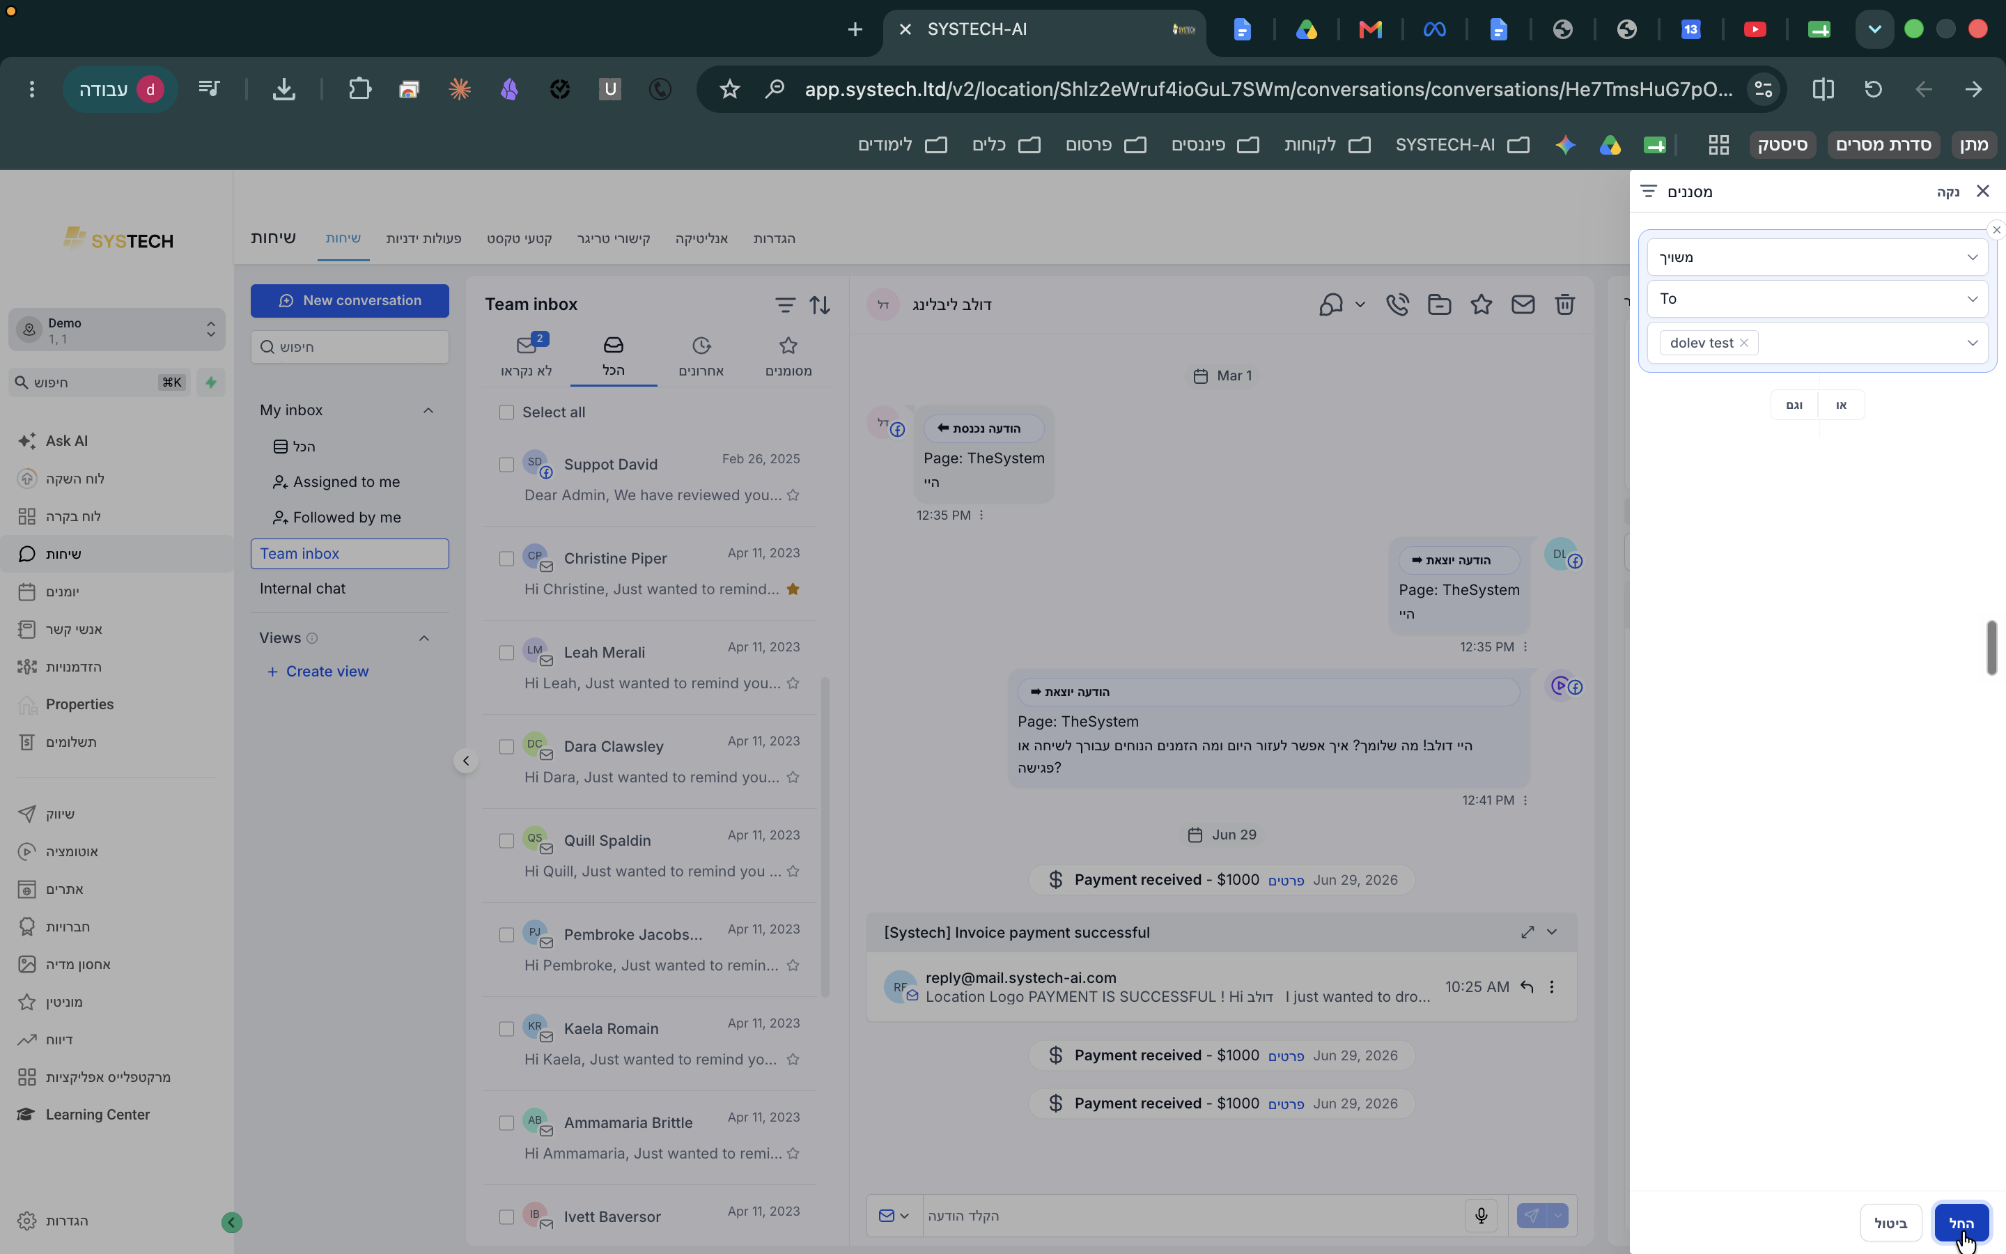
Task: Open the פעולות ידניות tab
Action: (x=423, y=239)
